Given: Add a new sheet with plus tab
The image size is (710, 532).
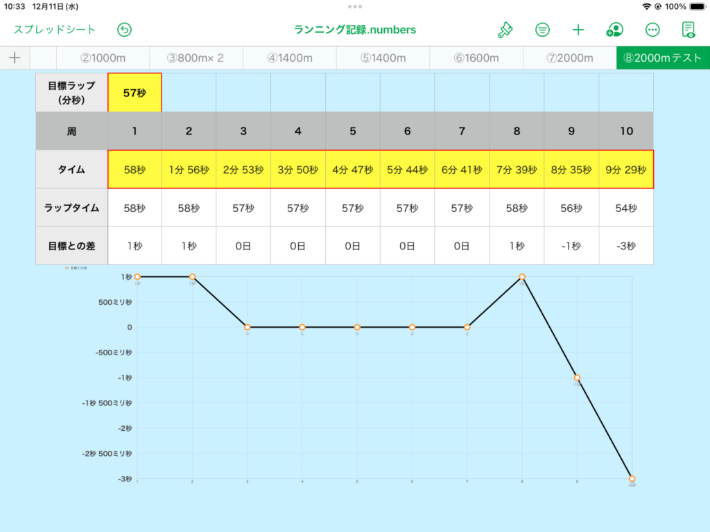Looking at the screenshot, I should [15, 58].
